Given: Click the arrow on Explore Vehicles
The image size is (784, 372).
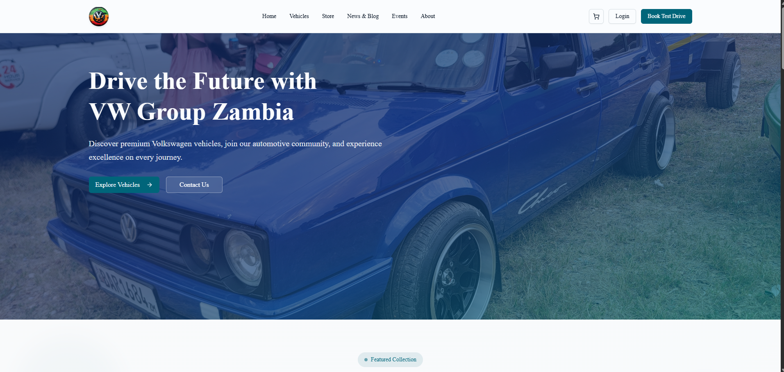Looking at the screenshot, I should pyautogui.click(x=150, y=185).
